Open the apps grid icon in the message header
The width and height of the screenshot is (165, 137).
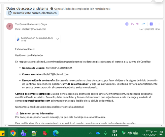[x=151, y=24]
